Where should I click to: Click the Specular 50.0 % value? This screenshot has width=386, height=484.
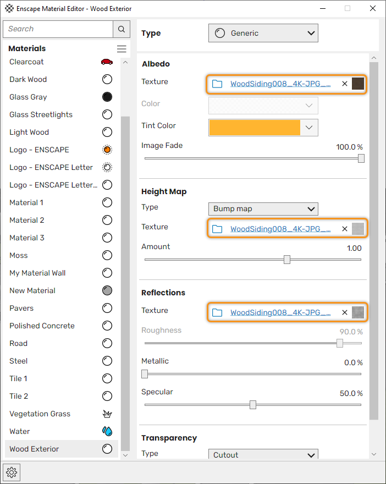pyautogui.click(x=351, y=394)
